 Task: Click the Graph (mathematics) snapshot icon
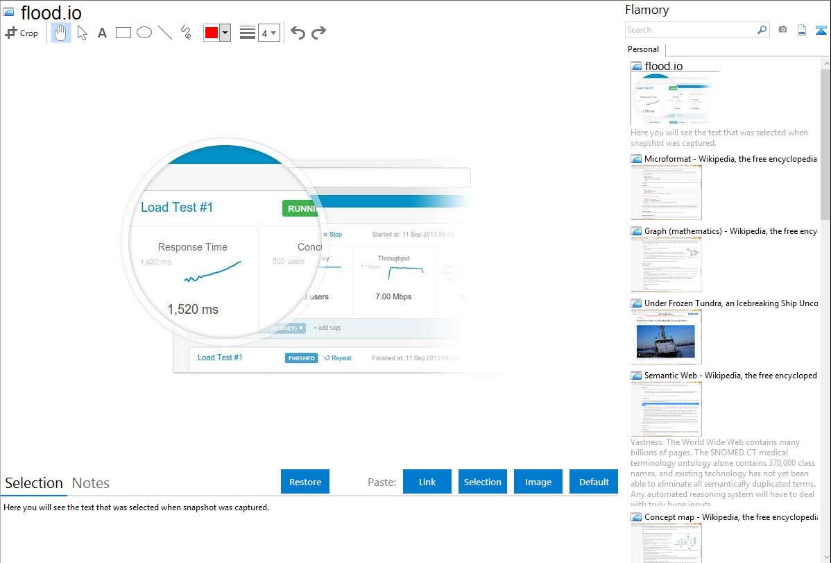click(x=636, y=231)
